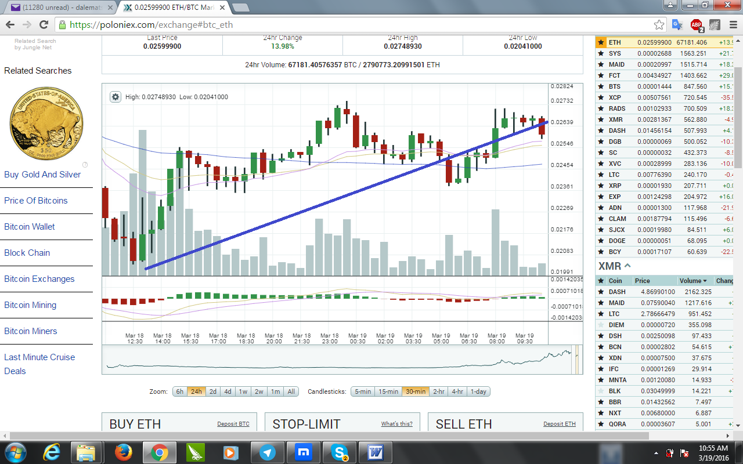743x464 pixels.
Task: Toggle the favorite star for DOGE
Action: point(601,241)
